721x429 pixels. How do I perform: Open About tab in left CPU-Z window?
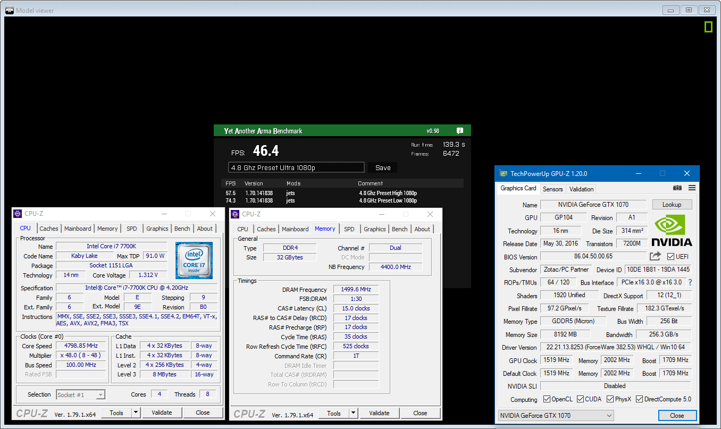click(205, 229)
